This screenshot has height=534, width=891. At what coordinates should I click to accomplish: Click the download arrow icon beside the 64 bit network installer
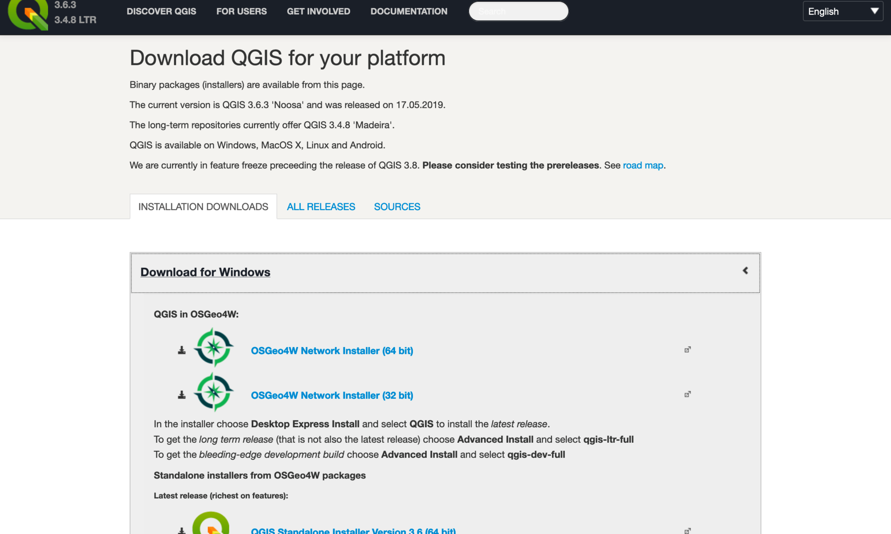click(x=182, y=351)
